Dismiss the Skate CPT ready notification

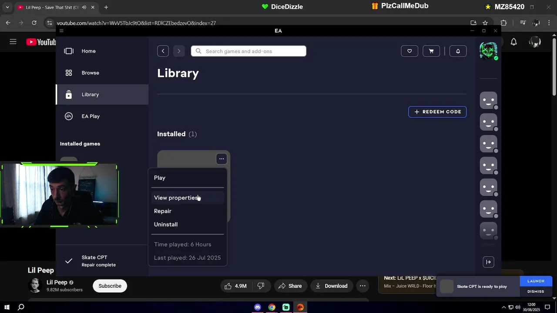[536, 291]
